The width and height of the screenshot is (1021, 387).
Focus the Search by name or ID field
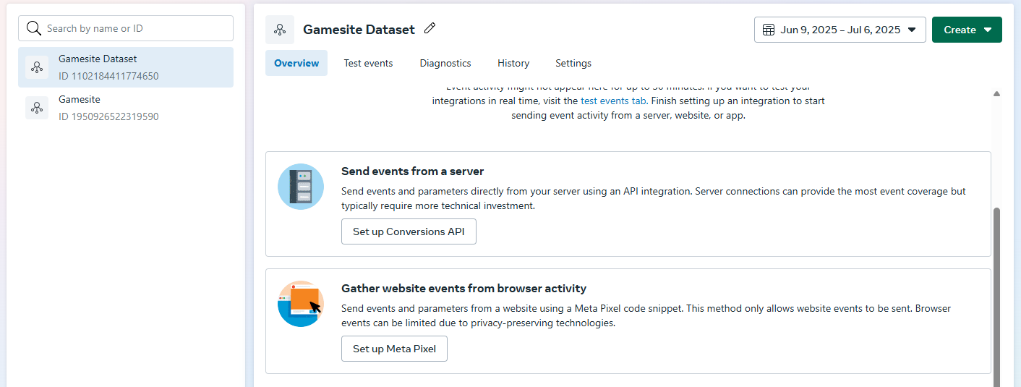click(126, 28)
